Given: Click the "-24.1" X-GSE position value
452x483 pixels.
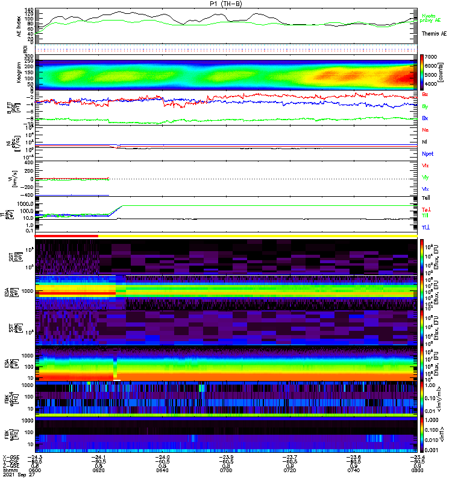Looking at the screenshot, I should [x=98, y=457].
